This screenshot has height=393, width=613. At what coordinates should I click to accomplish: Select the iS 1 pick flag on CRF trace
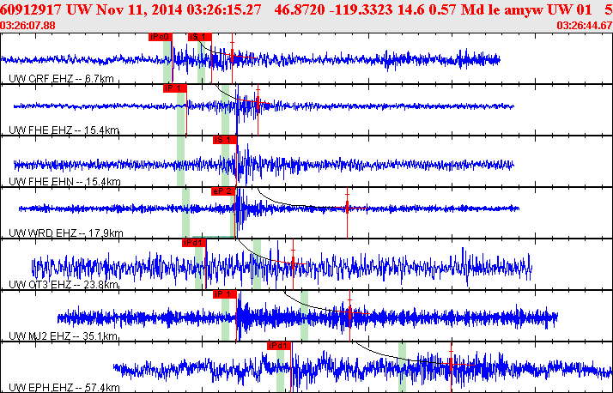point(200,37)
